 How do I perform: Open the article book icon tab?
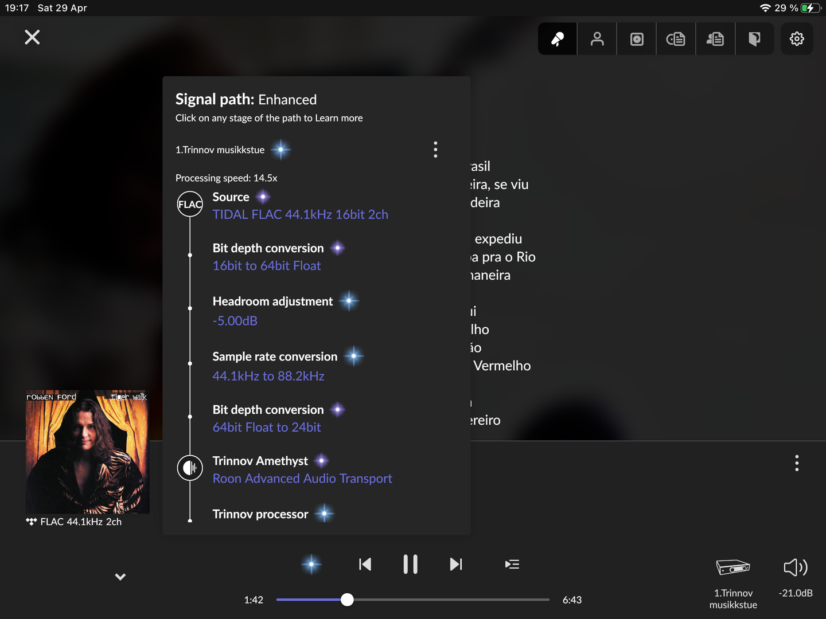pos(755,39)
